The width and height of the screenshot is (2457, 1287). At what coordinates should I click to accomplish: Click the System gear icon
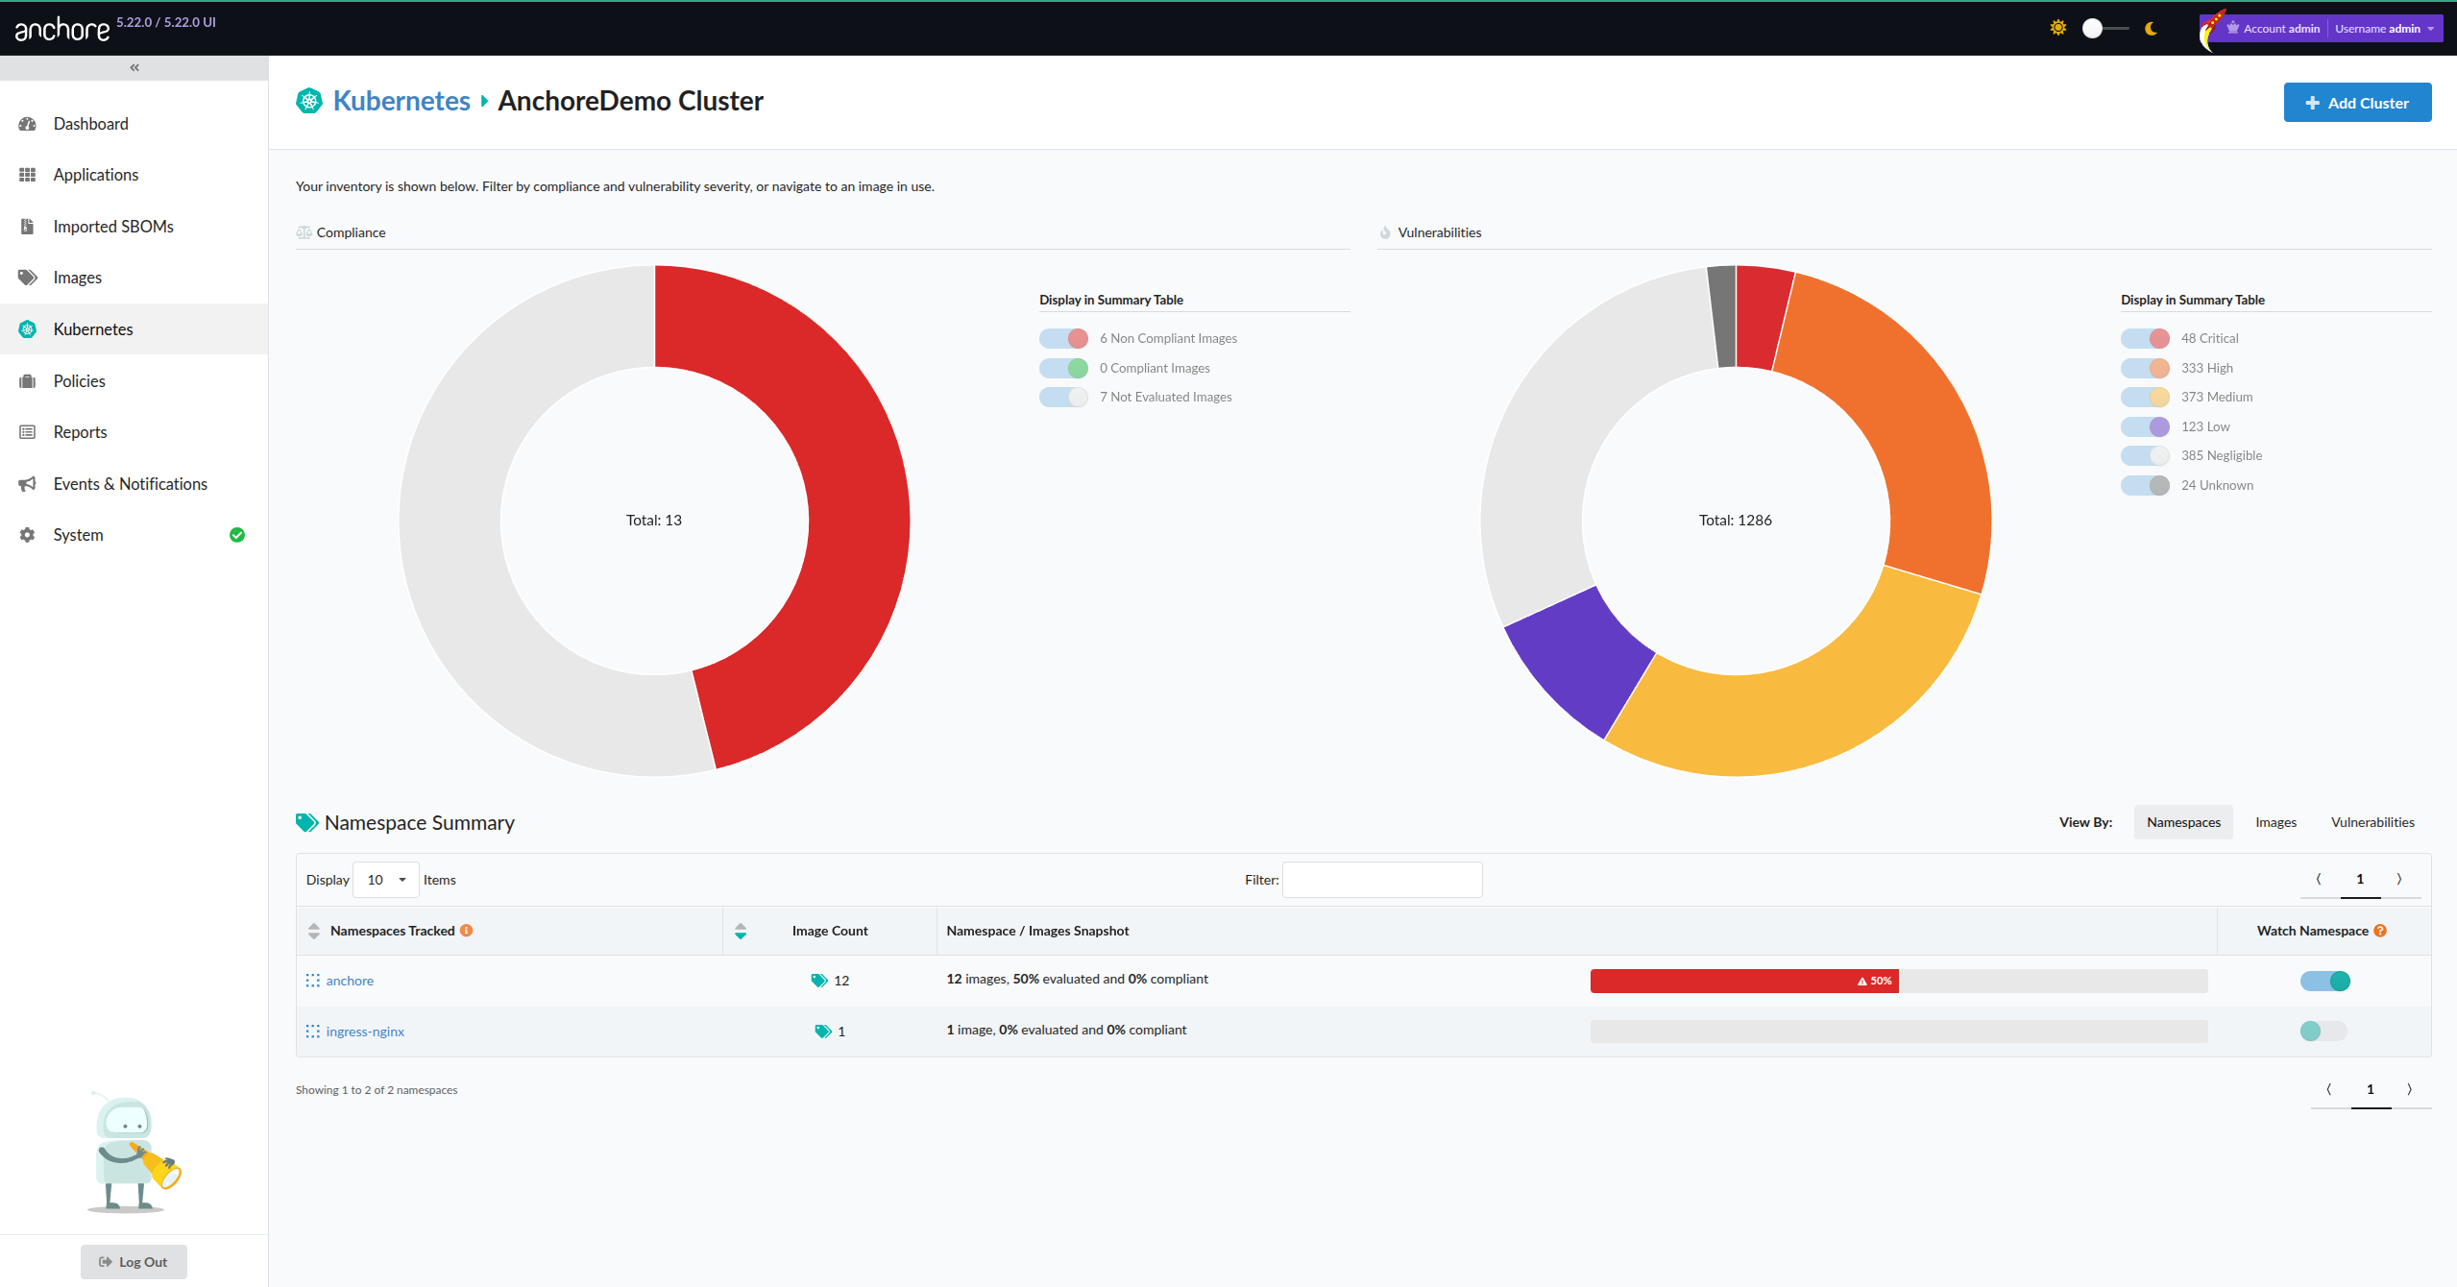tap(28, 535)
